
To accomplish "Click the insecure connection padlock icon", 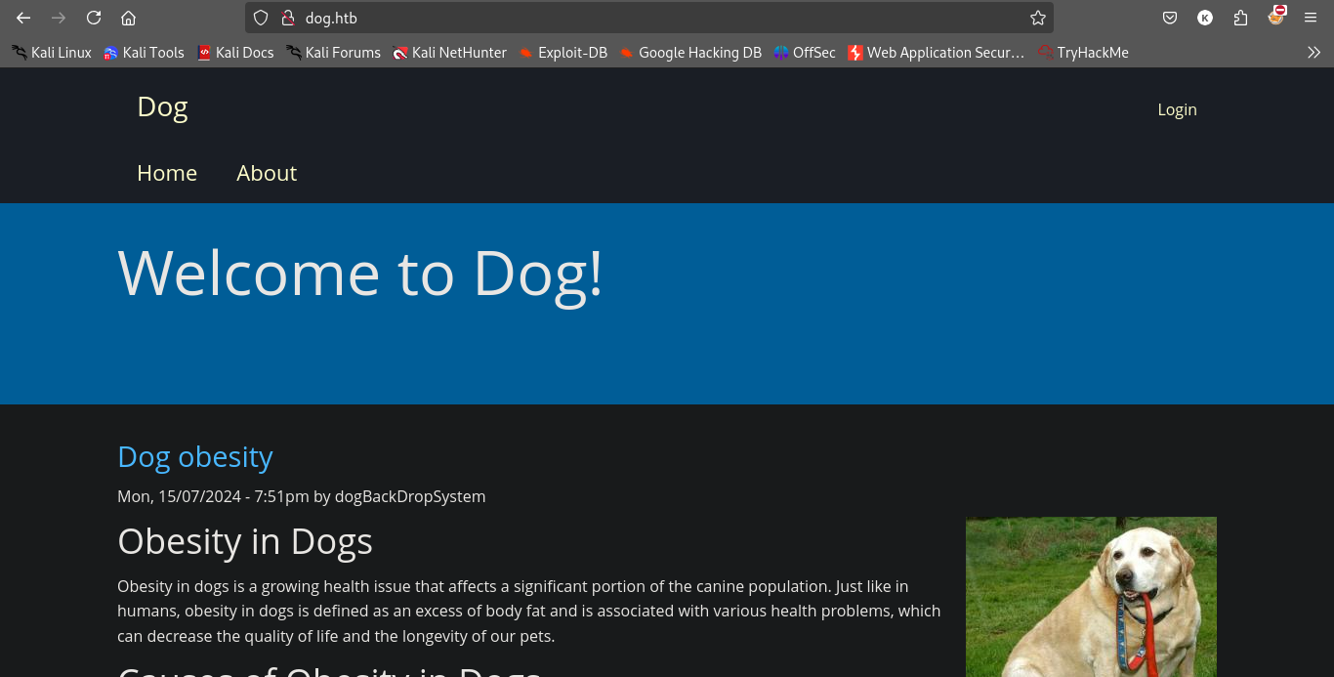I will [287, 18].
